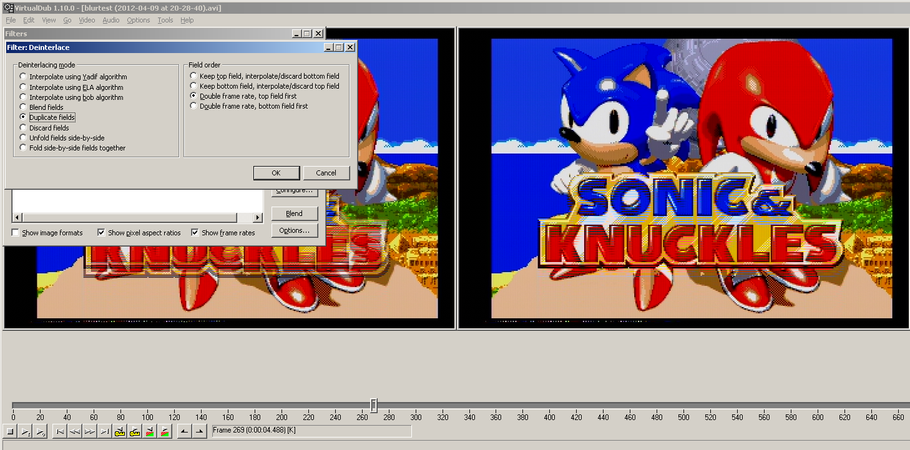Select Keep top field, discard bottom field
This screenshot has width=910, height=450.
click(x=265, y=76)
